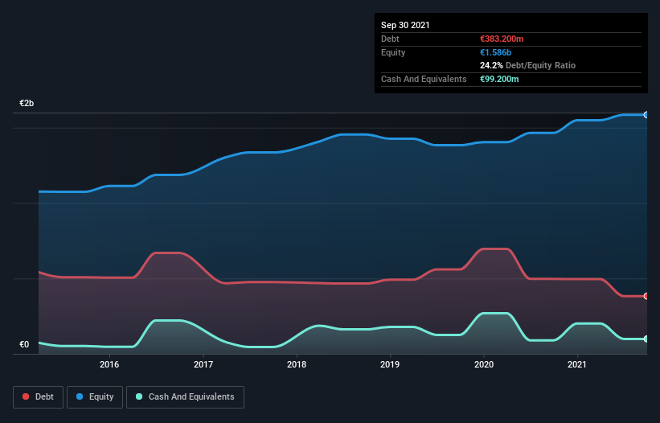Click the 2021 x-axis year label
The height and width of the screenshot is (423, 660).
click(577, 364)
